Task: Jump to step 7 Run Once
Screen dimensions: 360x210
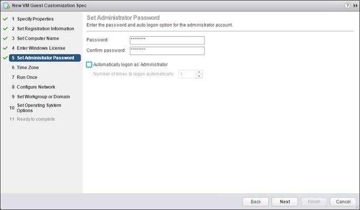Action: pyautogui.click(x=24, y=77)
